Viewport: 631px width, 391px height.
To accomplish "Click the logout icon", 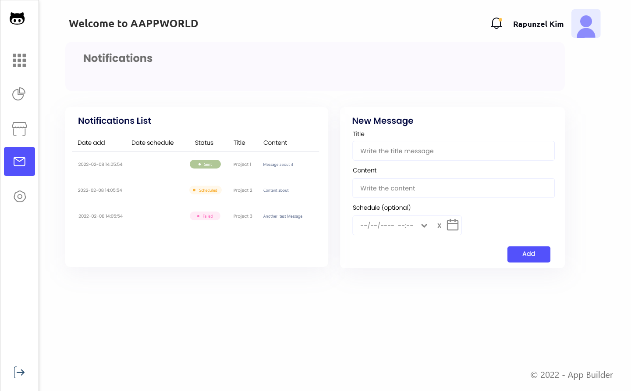I will [x=19, y=373].
